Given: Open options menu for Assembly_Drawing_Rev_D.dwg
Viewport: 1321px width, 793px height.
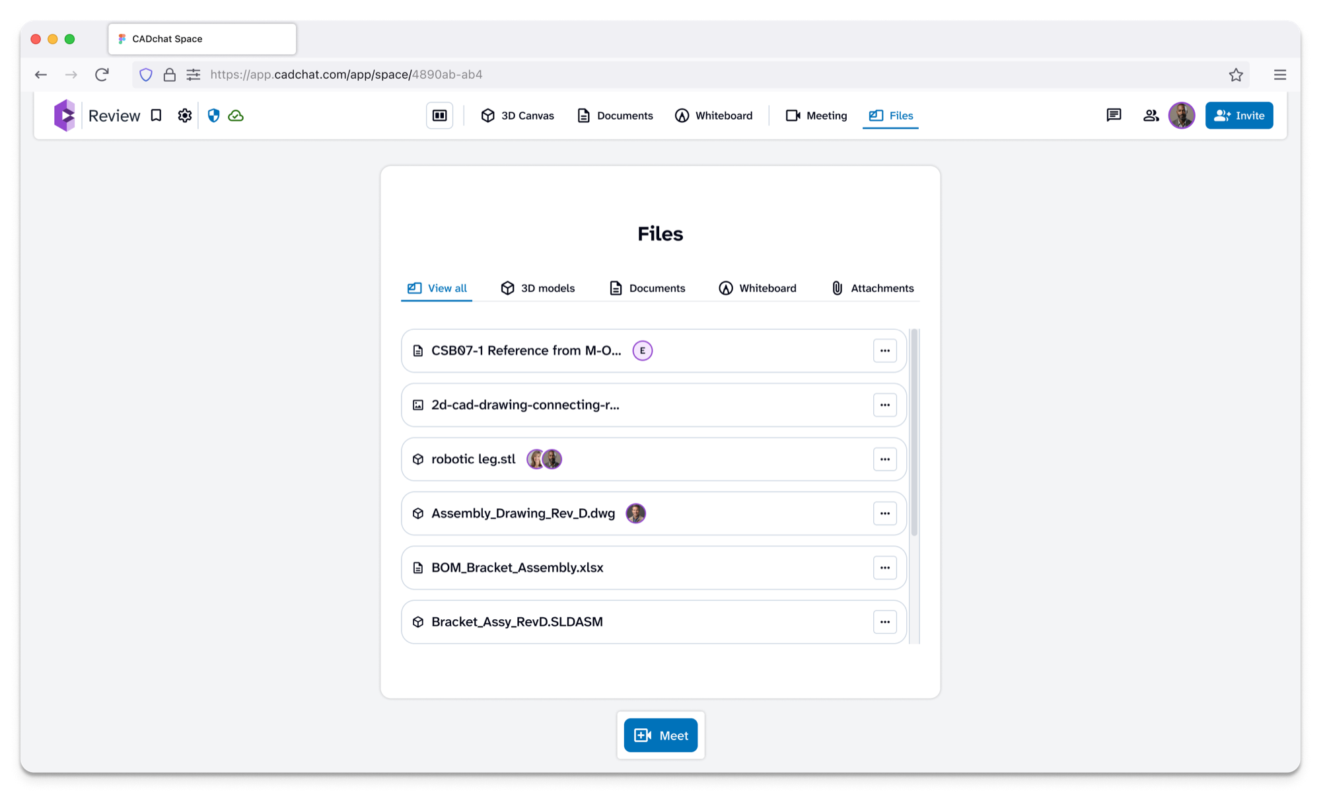Looking at the screenshot, I should 884,513.
